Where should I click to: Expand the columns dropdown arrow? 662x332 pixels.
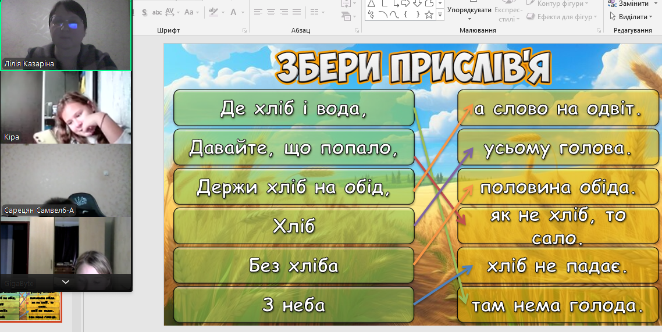pos(324,13)
